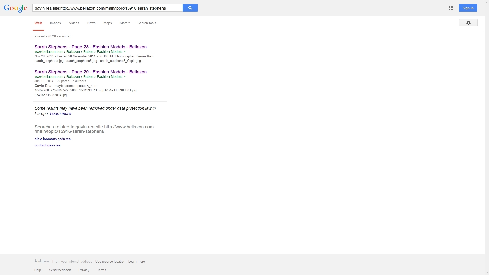Open the News tab
489x275 pixels.
91,23
